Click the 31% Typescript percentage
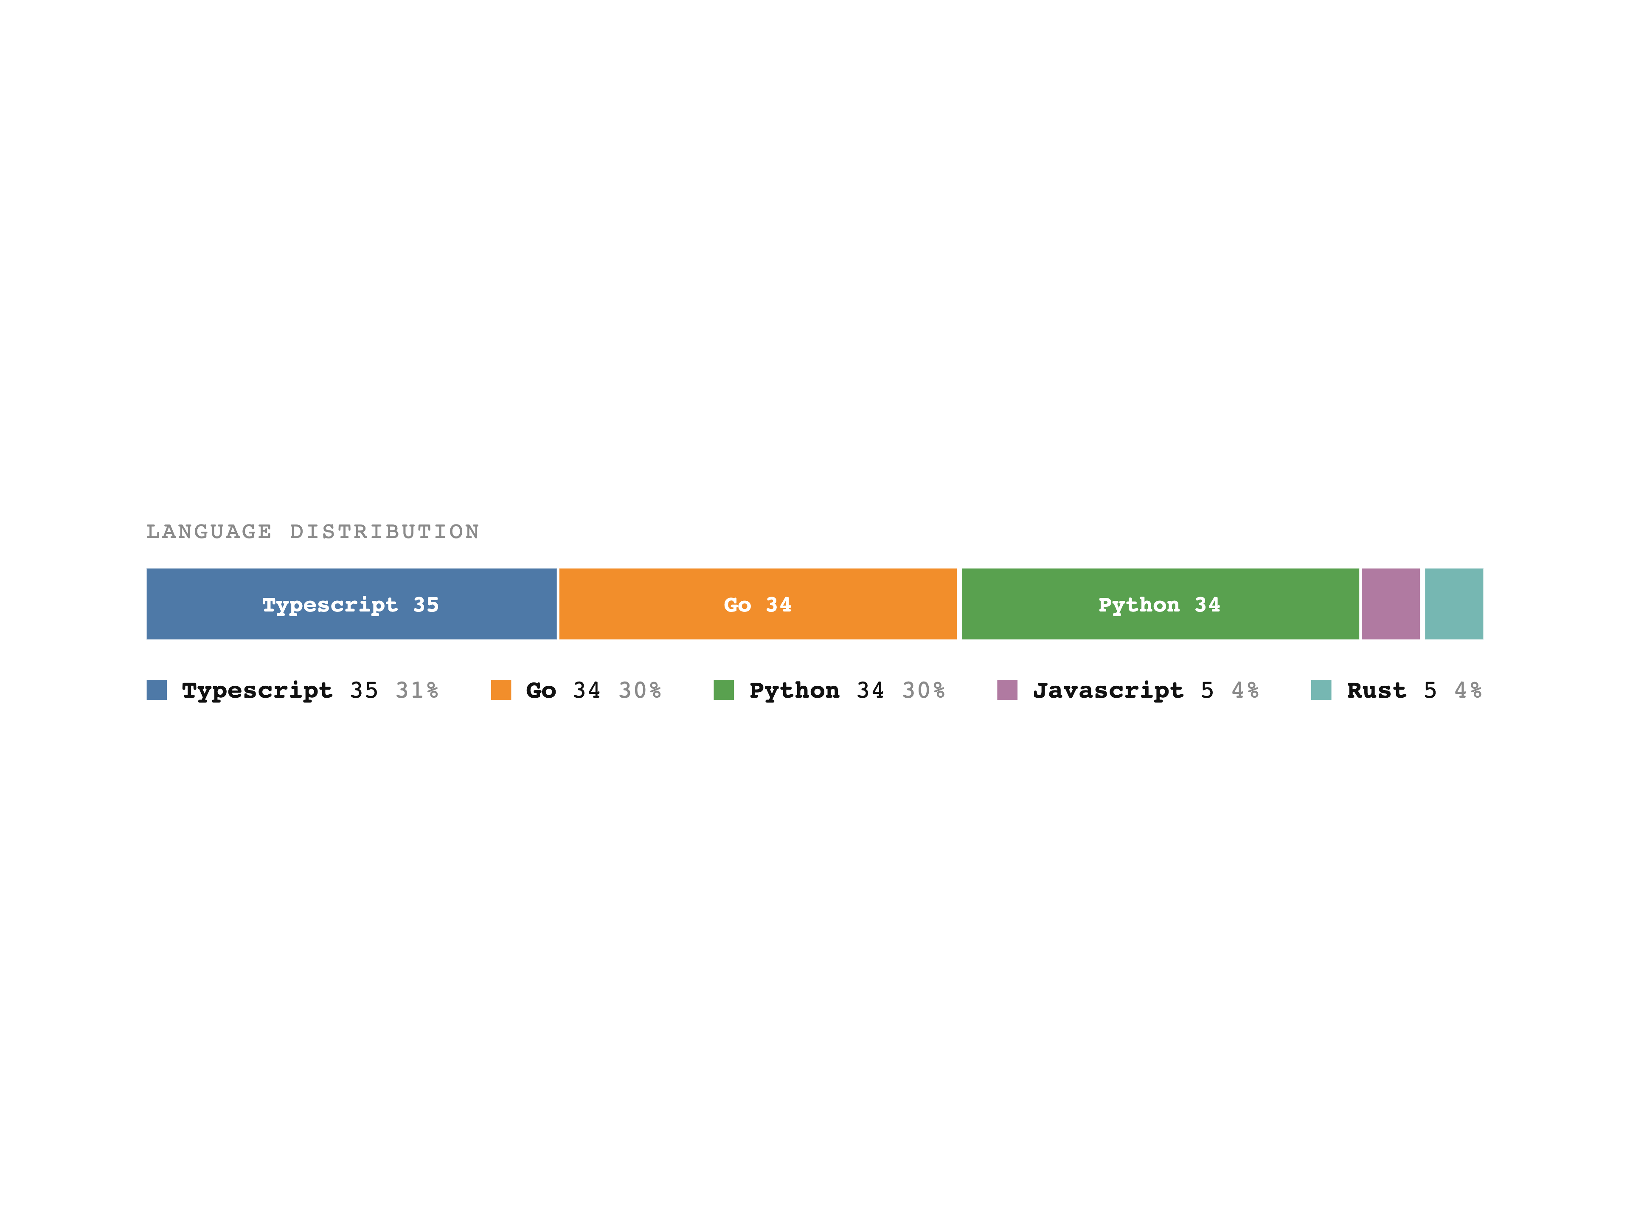 click(417, 691)
